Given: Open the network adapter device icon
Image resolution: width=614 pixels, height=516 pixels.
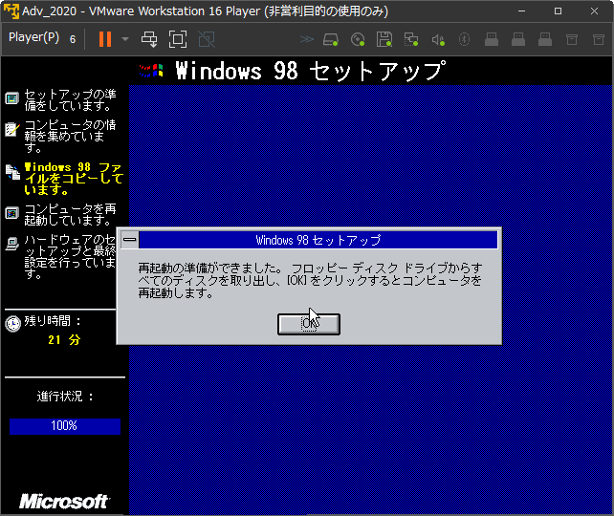Looking at the screenshot, I should coord(411,39).
